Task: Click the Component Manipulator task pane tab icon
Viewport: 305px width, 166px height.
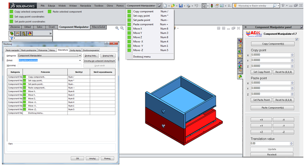Action: tap(240, 77)
